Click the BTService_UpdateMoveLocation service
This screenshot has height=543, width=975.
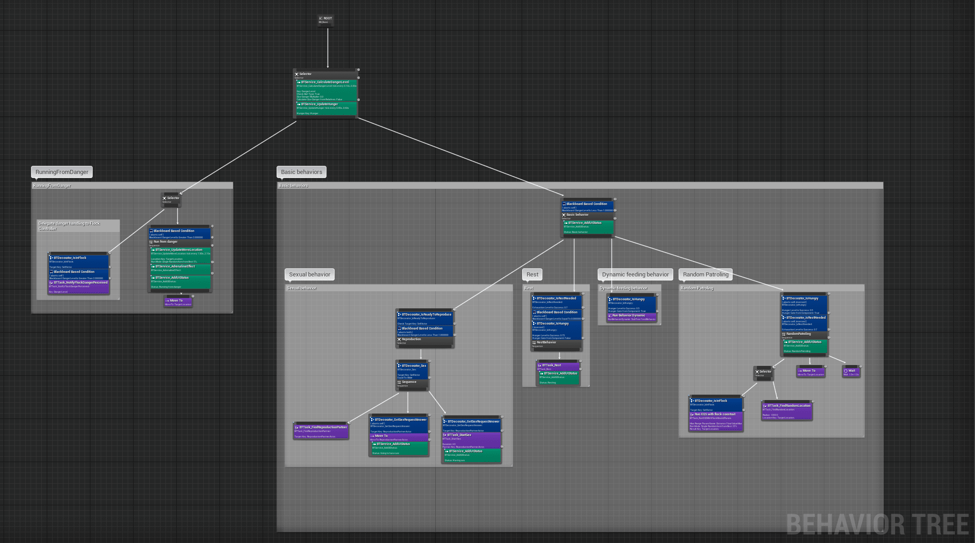pyautogui.click(x=181, y=255)
